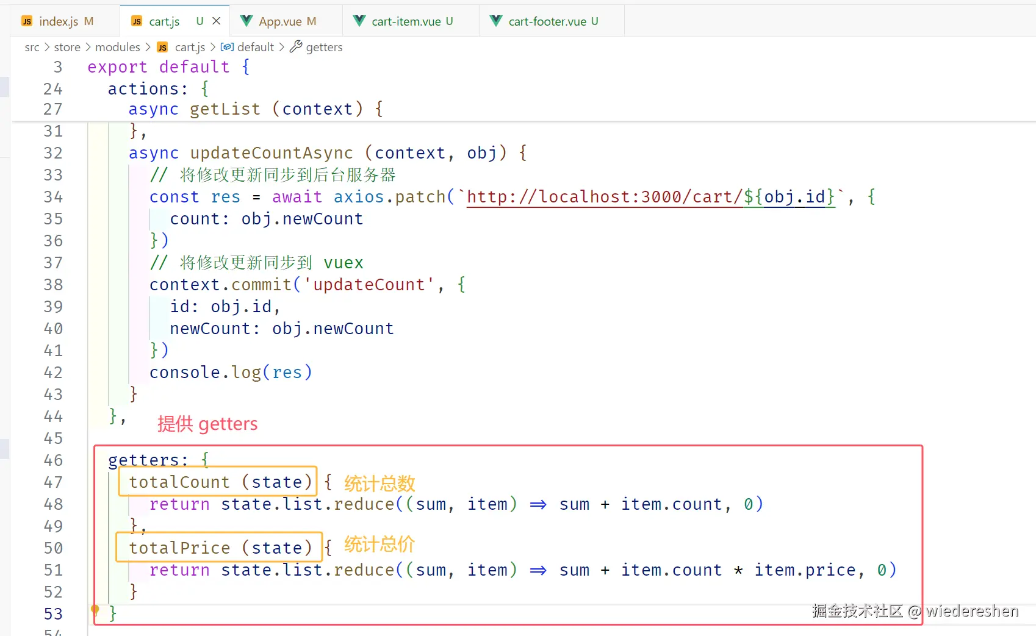Jump to sticky line 'export default {'
Image resolution: width=1036 pixels, height=636 pixels.
168,66
